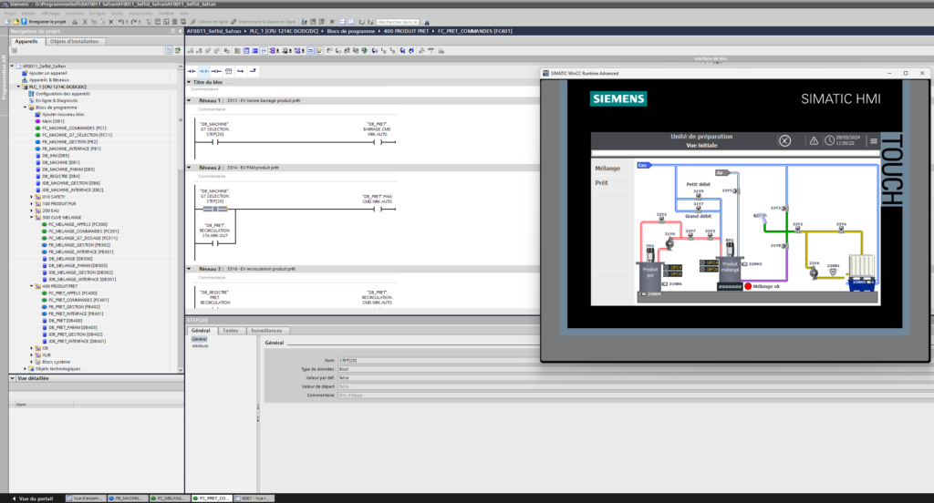The width and height of the screenshot is (934, 503).
Task: Click the cut scissors icon
Action: (x=85, y=22)
